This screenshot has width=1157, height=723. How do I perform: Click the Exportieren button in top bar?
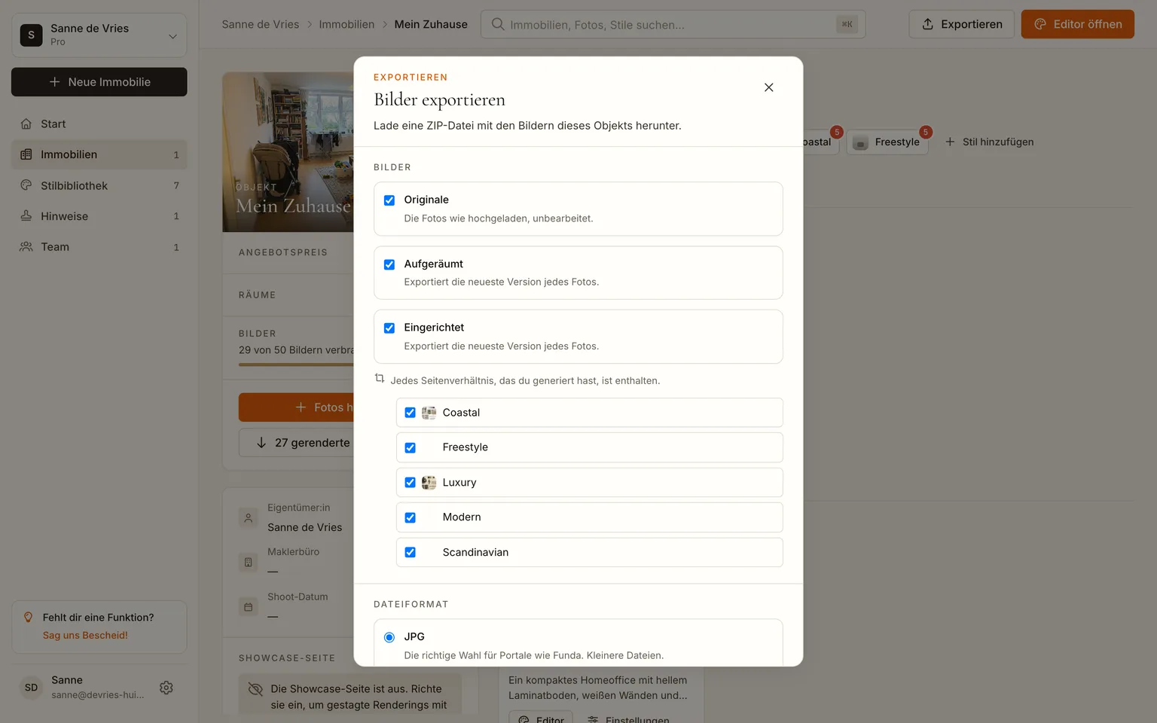[x=962, y=24]
